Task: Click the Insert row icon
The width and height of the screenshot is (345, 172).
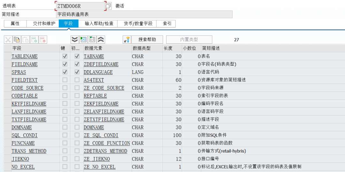Action: click(34, 40)
